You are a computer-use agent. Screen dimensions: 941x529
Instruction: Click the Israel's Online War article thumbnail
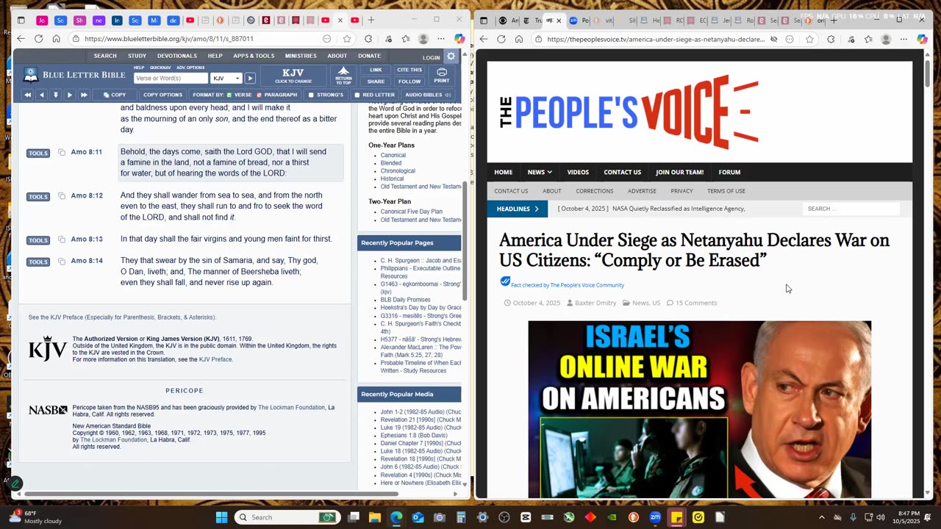click(699, 409)
